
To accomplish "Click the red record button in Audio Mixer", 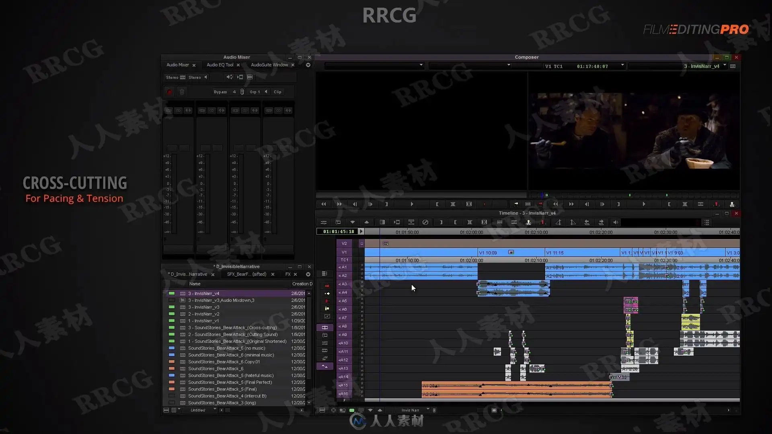I will point(169,92).
